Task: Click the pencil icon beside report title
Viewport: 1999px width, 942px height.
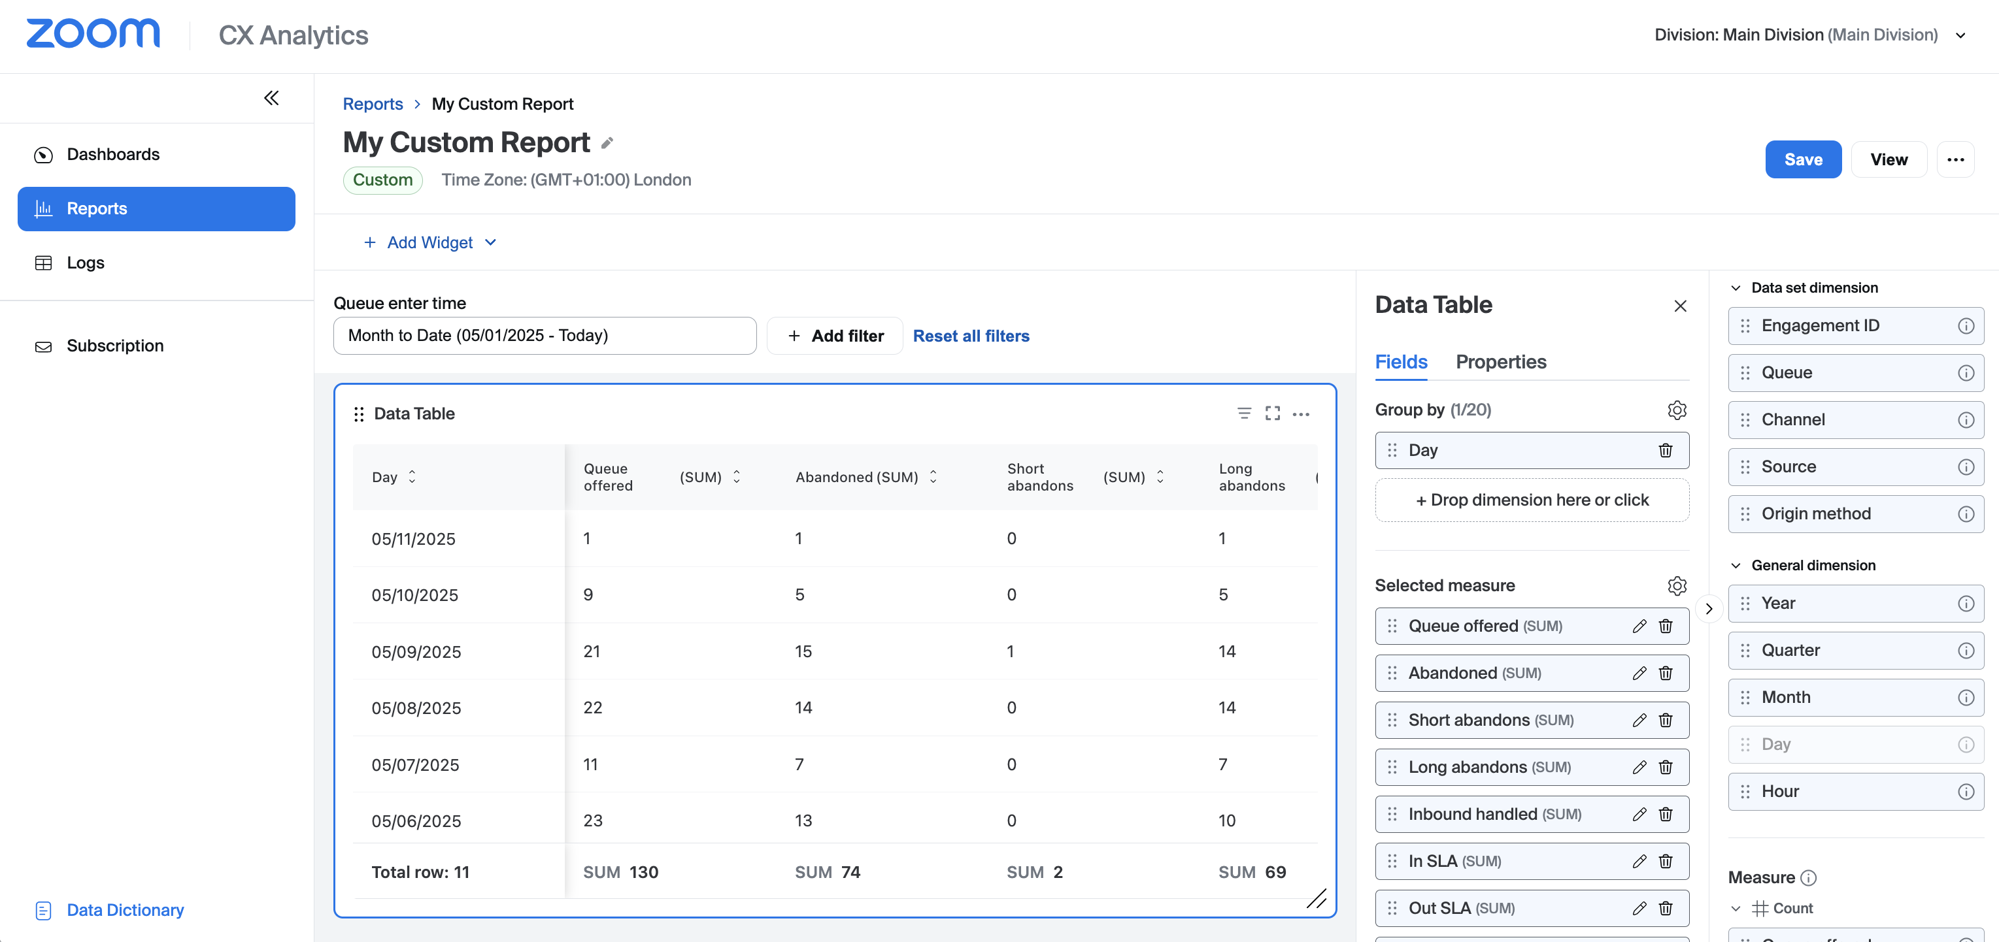Action: pyautogui.click(x=608, y=144)
